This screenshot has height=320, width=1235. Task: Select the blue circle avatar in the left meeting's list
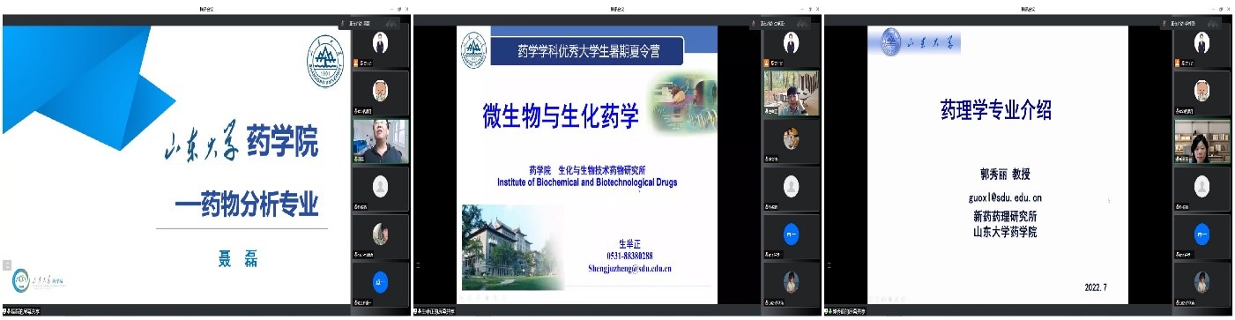(x=380, y=282)
